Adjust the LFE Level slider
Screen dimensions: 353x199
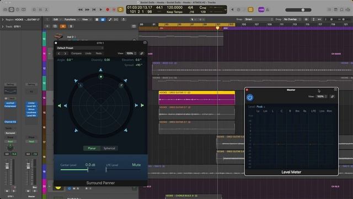click(x=124, y=170)
